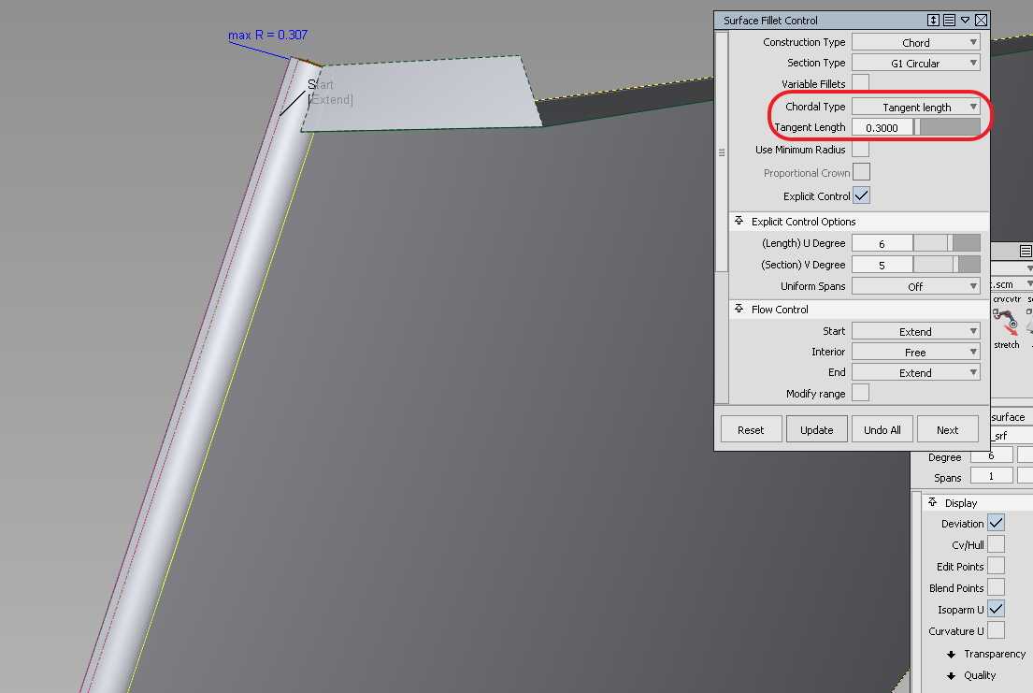Click inside the Spans input field
Image resolution: width=1033 pixels, height=693 pixels.
990,475
